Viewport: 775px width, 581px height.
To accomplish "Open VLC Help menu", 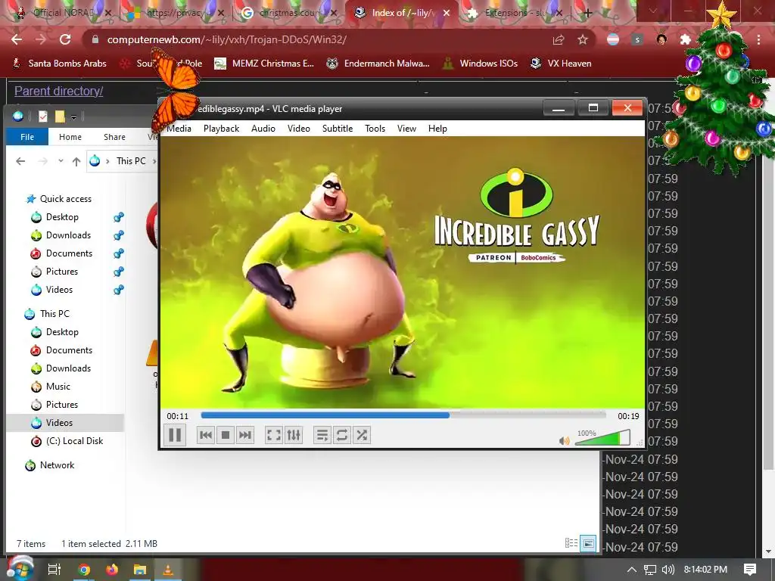I will [x=437, y=129].
